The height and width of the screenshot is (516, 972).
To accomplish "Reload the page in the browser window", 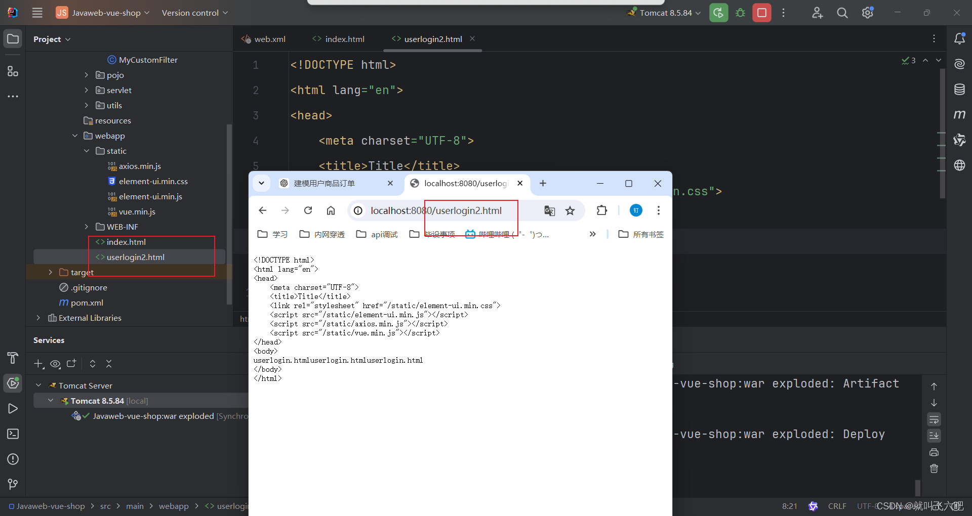I will click(x=308, y=210).
